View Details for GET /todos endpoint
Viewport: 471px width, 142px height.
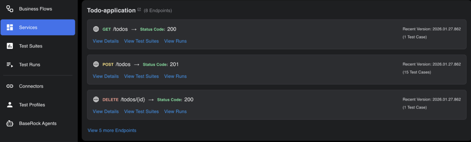tap(106, 41)
